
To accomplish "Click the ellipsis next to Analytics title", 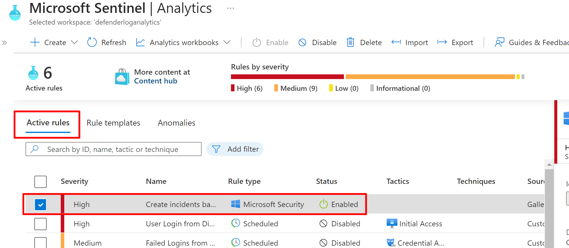I will pos(231,8).
